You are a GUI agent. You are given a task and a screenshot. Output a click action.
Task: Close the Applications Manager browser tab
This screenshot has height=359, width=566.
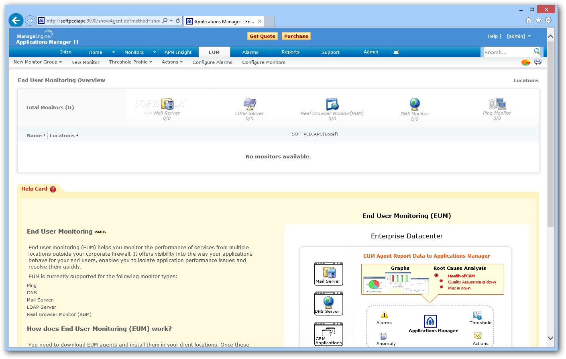pyautogui.click(x=260, y=22)
